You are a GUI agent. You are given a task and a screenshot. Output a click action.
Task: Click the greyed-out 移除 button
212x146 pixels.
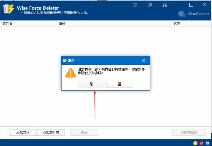(84, 133)
